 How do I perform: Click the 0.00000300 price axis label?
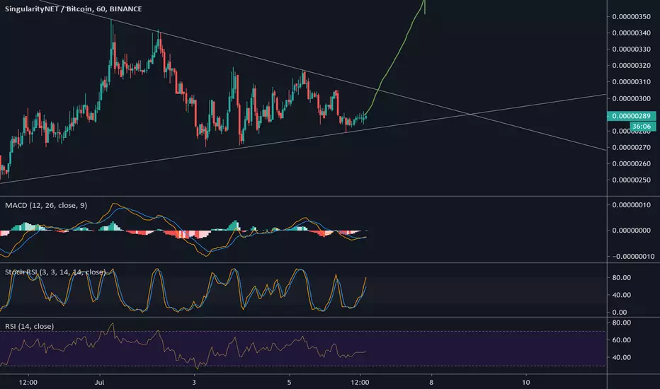(631, 98)
